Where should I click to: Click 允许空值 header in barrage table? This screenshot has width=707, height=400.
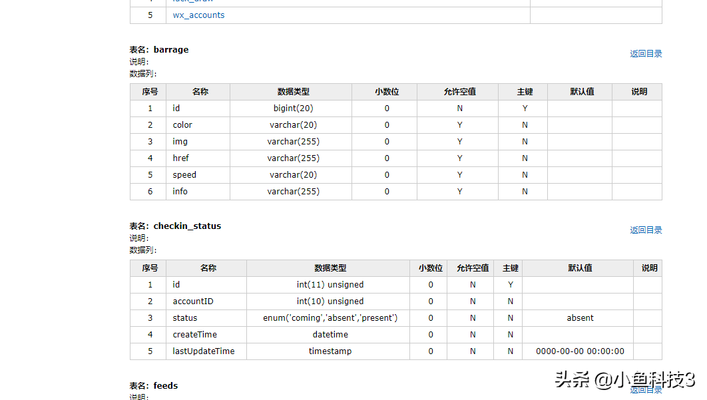(x=457, y=92)
